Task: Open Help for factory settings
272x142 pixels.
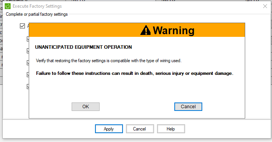Action: pos(171,129)
